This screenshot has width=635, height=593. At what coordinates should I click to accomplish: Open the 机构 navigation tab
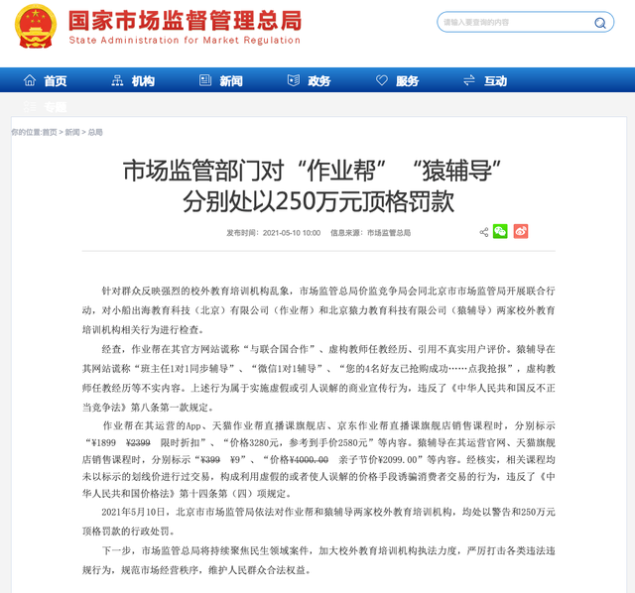143,81
